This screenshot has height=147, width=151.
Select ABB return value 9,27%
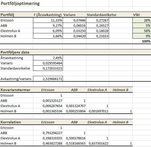click(48, 25)
